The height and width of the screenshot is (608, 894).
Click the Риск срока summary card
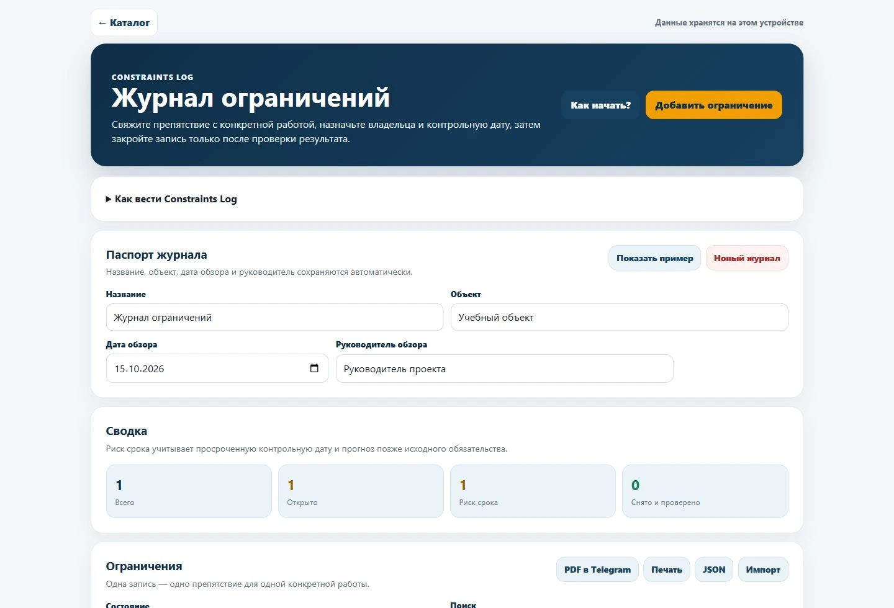point(533,491)
